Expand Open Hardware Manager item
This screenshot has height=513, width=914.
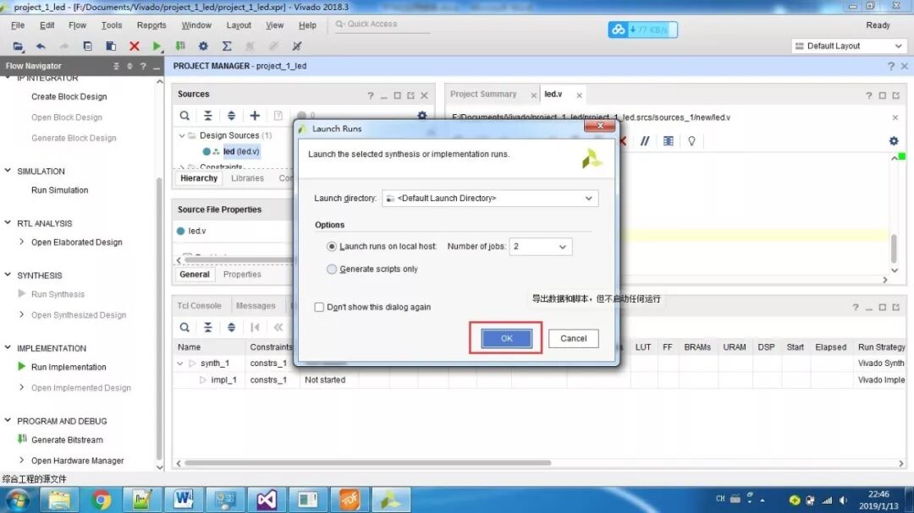[x=21, y=460]
